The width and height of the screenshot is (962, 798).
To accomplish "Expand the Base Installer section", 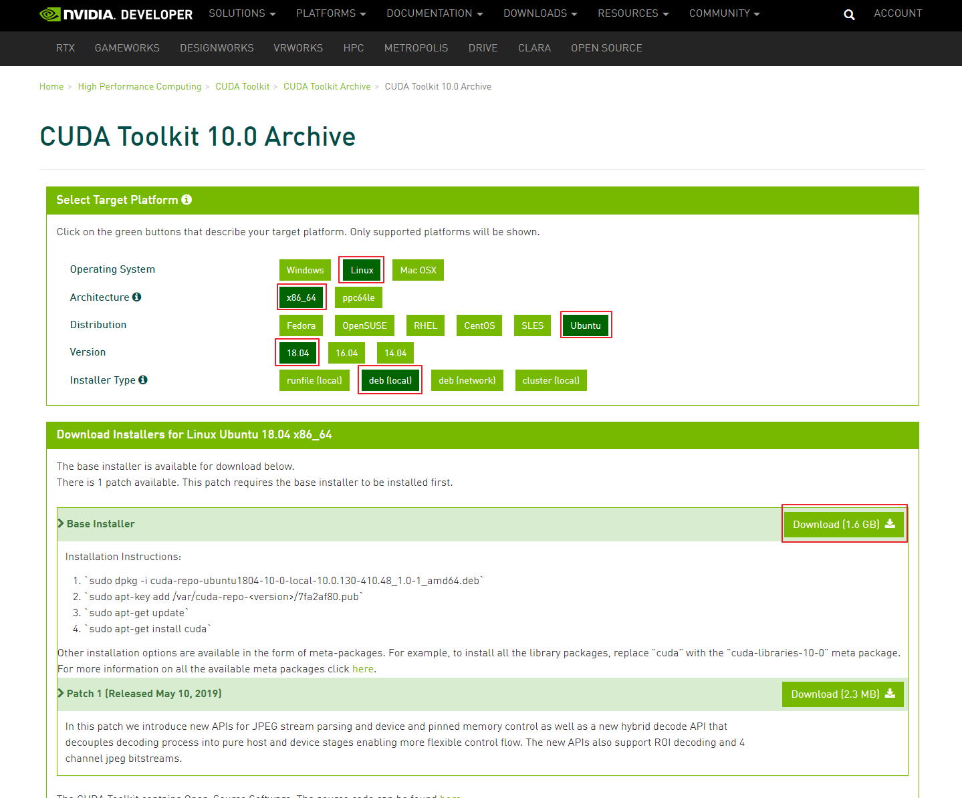I will coord(96,524).
